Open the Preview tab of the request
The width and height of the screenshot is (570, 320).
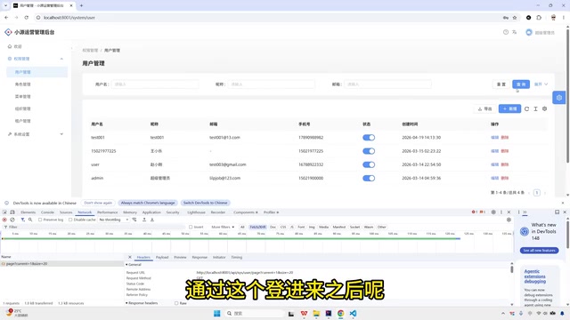pos(180,257)
